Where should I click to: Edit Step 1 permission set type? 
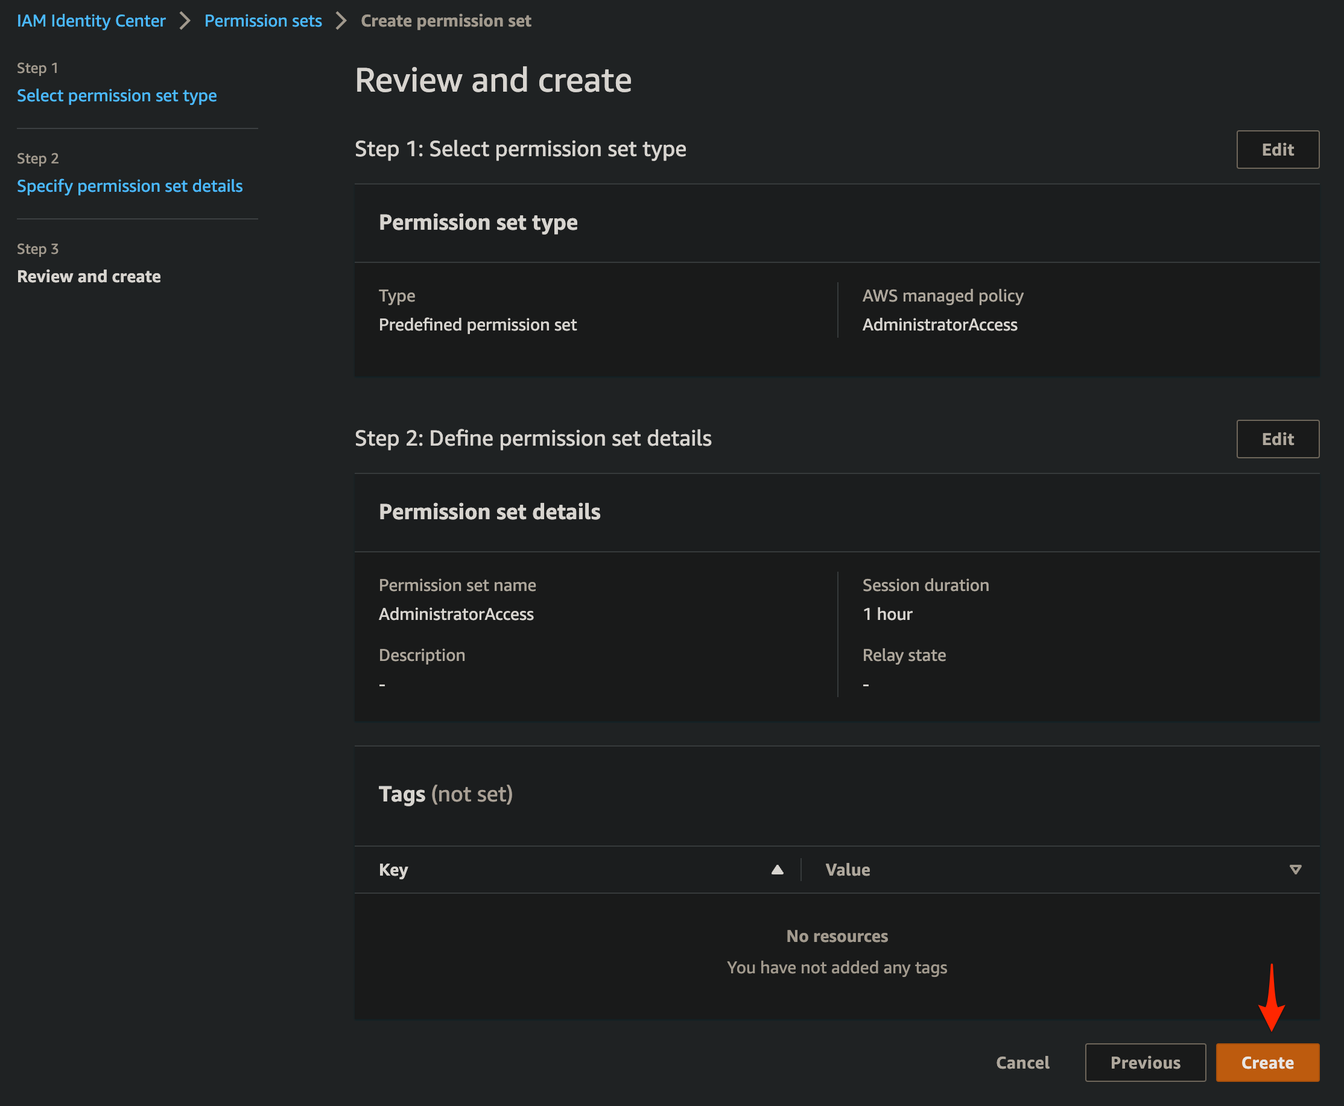(1277, 150)
